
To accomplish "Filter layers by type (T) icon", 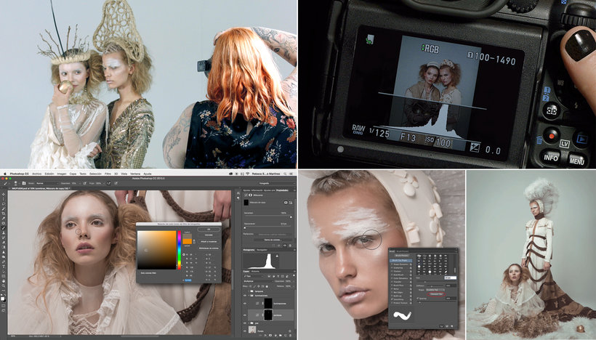I will pos(278,276).
